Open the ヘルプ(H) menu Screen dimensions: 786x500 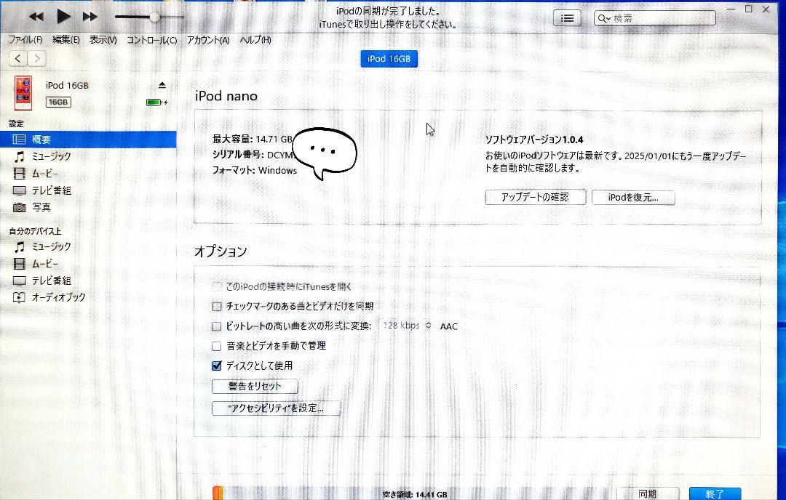(x=255, y=40)
